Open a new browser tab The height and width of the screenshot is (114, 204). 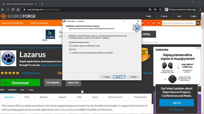tap(42, 4)
